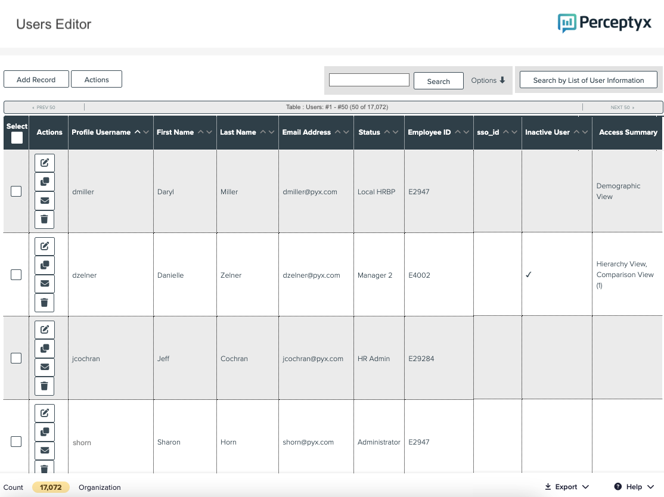The width and height of the screenshot is (664, 497).
Task: Delete the jcochran record
Action: (45, 386)
